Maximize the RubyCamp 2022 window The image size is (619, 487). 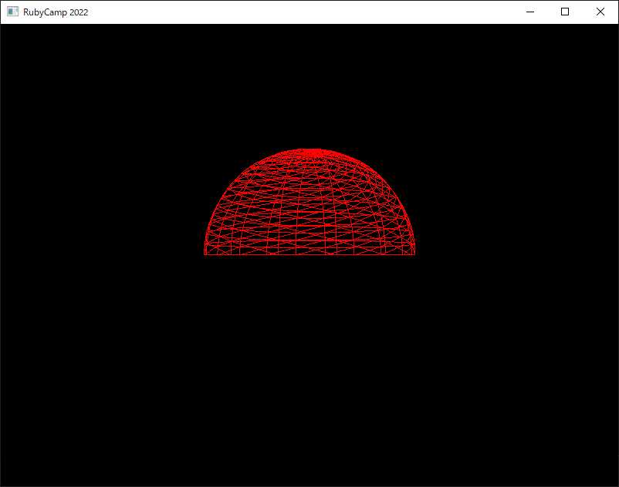(565, 12)
